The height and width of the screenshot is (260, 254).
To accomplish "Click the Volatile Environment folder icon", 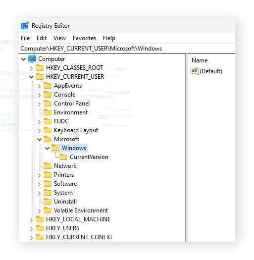I will (x=48, y=210).
